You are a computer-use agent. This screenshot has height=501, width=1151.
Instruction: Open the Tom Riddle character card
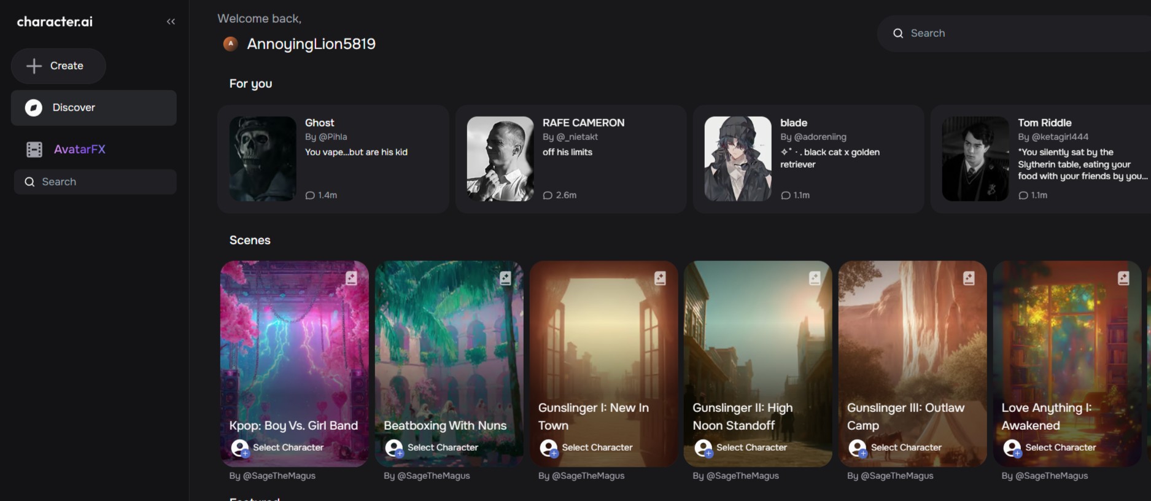tap(1041, 159)
